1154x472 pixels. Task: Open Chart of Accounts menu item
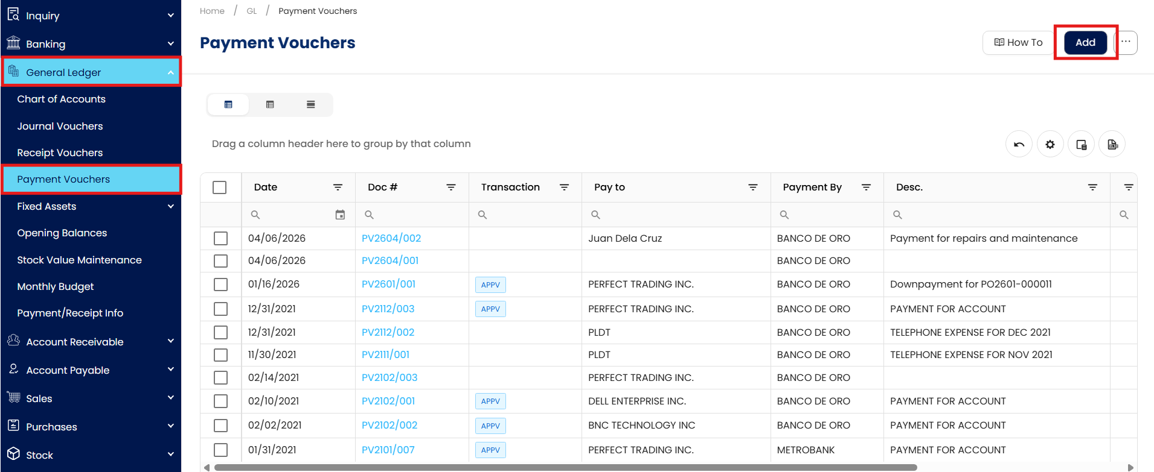point(61,99)
